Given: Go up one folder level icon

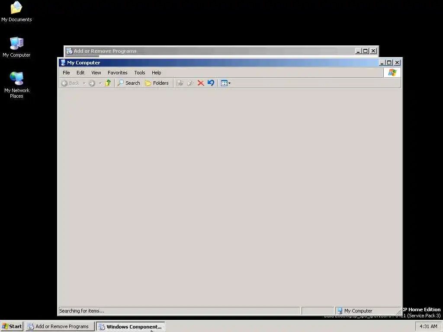Looking at the screenshot, I should (108, 83).
